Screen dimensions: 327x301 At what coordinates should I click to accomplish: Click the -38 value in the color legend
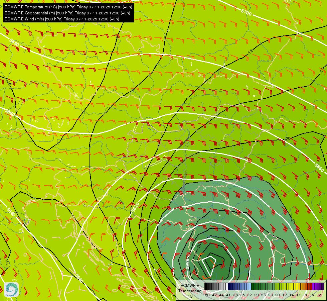coord(234,295)
